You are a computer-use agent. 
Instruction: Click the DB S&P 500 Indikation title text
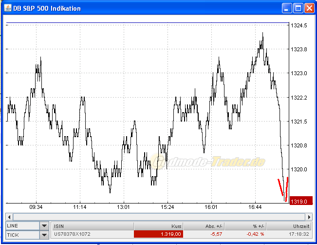click(47, 8)
